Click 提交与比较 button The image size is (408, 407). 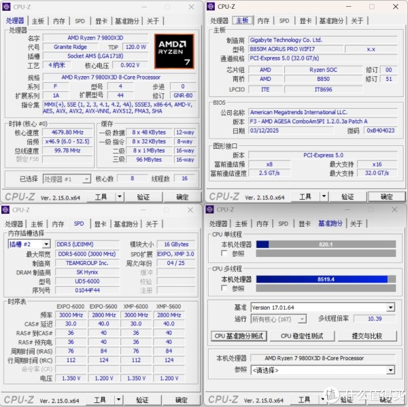click(x=367, y=336)
